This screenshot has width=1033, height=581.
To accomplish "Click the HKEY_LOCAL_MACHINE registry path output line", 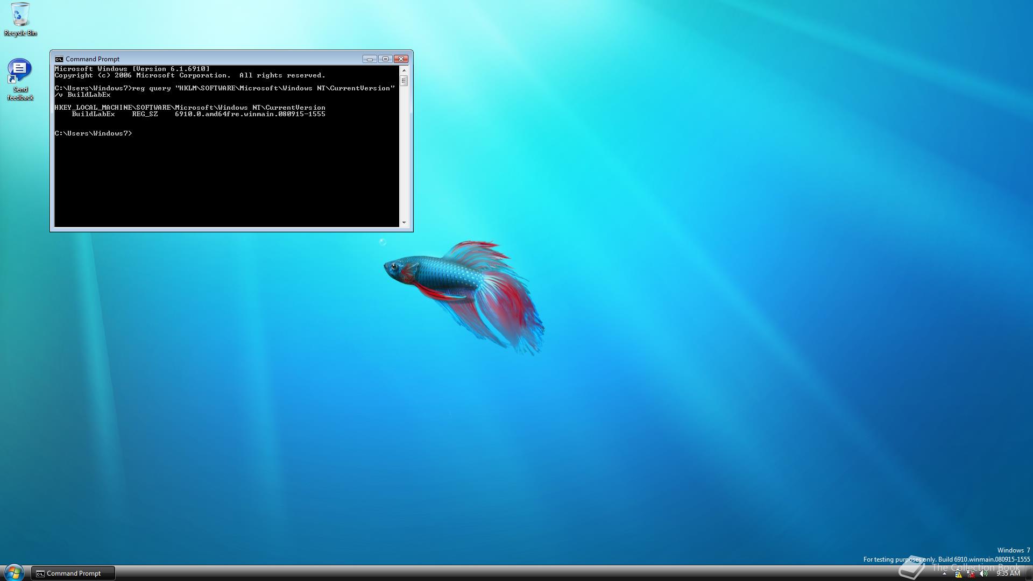I will pyautogui.click(x=190, y=108).
